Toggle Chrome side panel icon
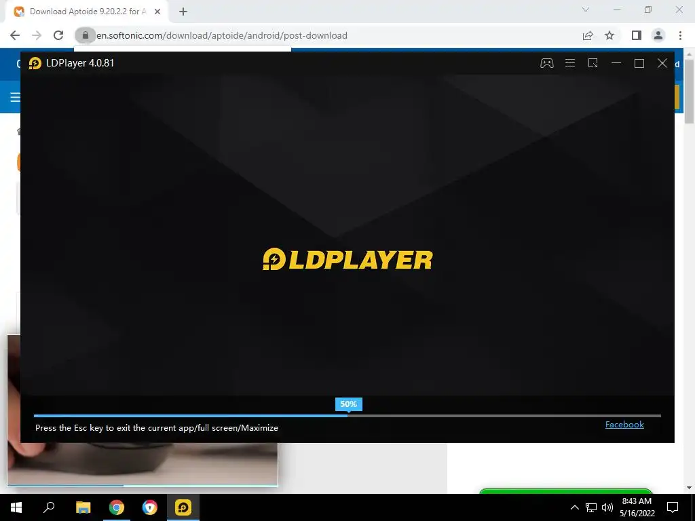Image resolution: width=695 pixels, height=521 pixels. tap(637, 35)
